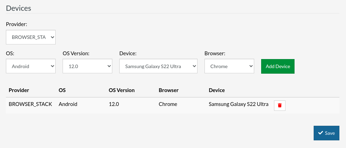The width and height of the screenshot is (346, 148).
Task: Open the OS dropdown showing Android
Action: 31,66
